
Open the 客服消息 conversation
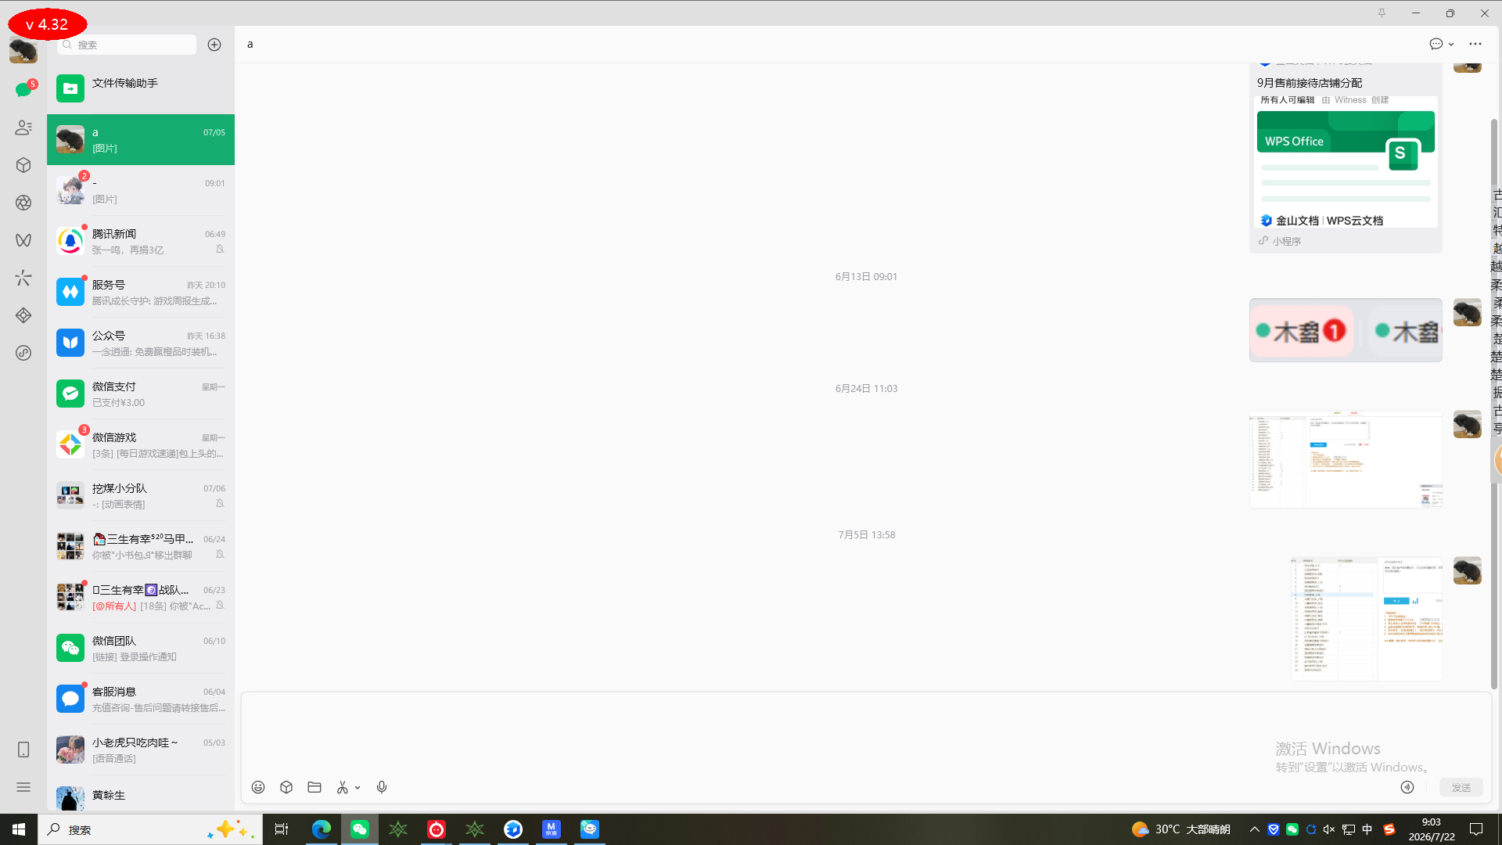141,699
